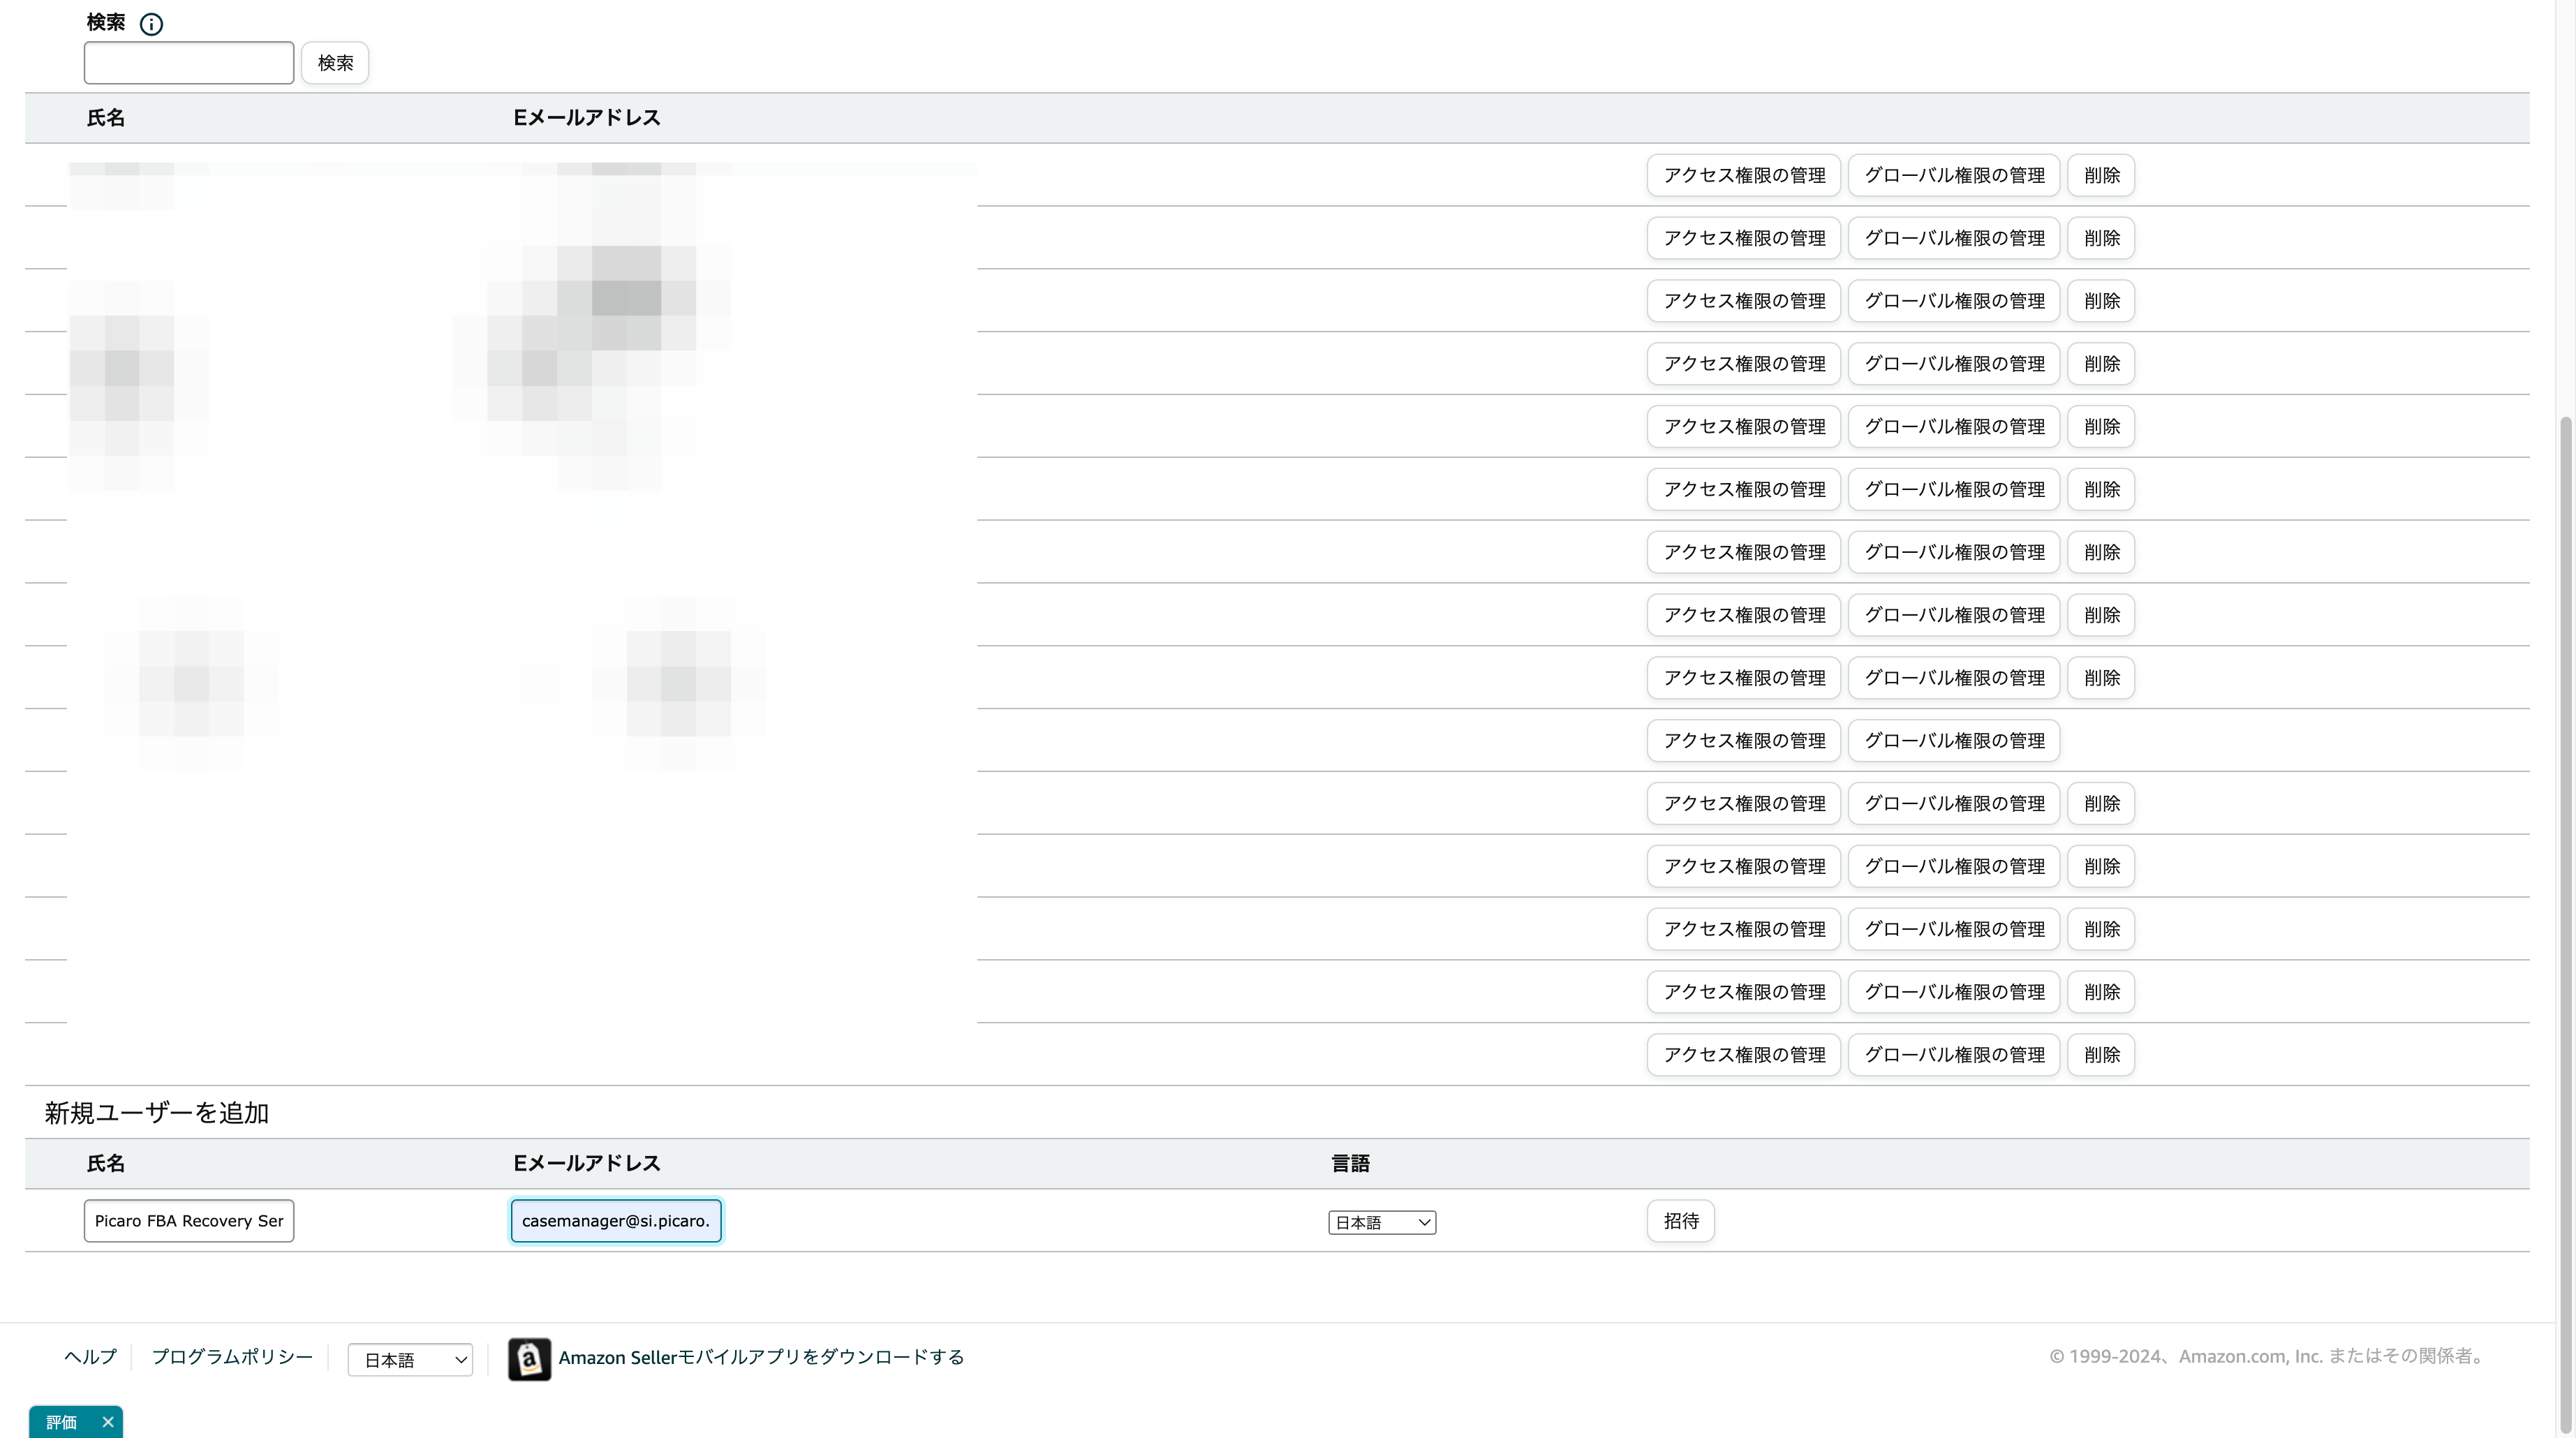Open the 評価 feedback tab
The width and height of the screenshot is (2576, 1438).
coord(61,1422)
